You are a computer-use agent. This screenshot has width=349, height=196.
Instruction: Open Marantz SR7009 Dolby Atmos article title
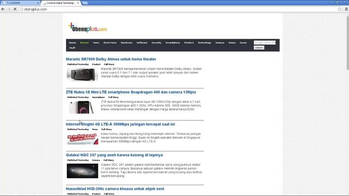(111, 59)
